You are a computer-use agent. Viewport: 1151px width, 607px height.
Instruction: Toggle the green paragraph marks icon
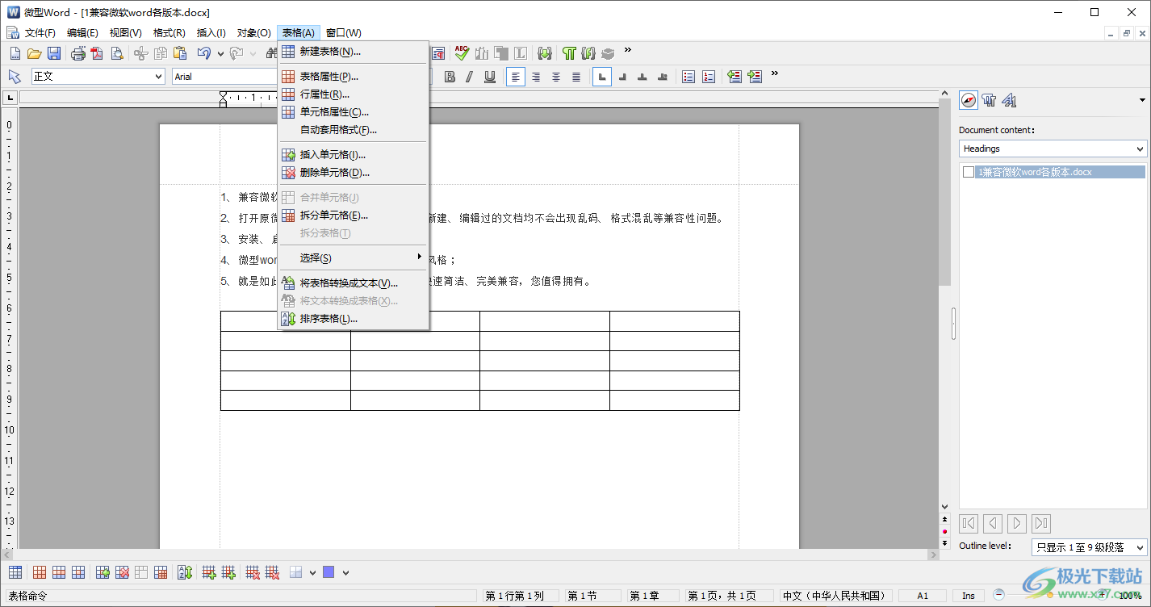(x=570, y=53)
